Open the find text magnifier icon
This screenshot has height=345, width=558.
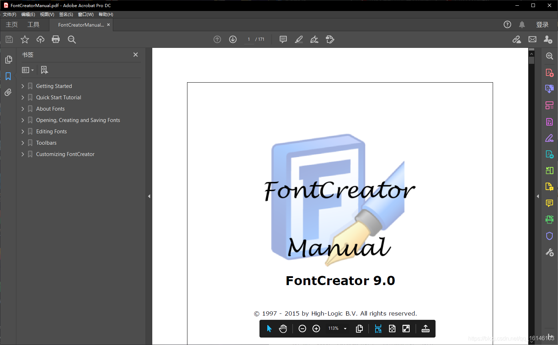(72, 39)
